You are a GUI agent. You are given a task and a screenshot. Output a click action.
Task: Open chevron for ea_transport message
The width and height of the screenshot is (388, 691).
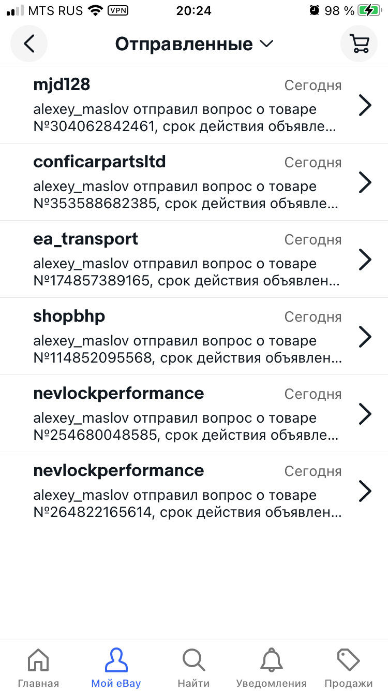click(x=365, y=260)
